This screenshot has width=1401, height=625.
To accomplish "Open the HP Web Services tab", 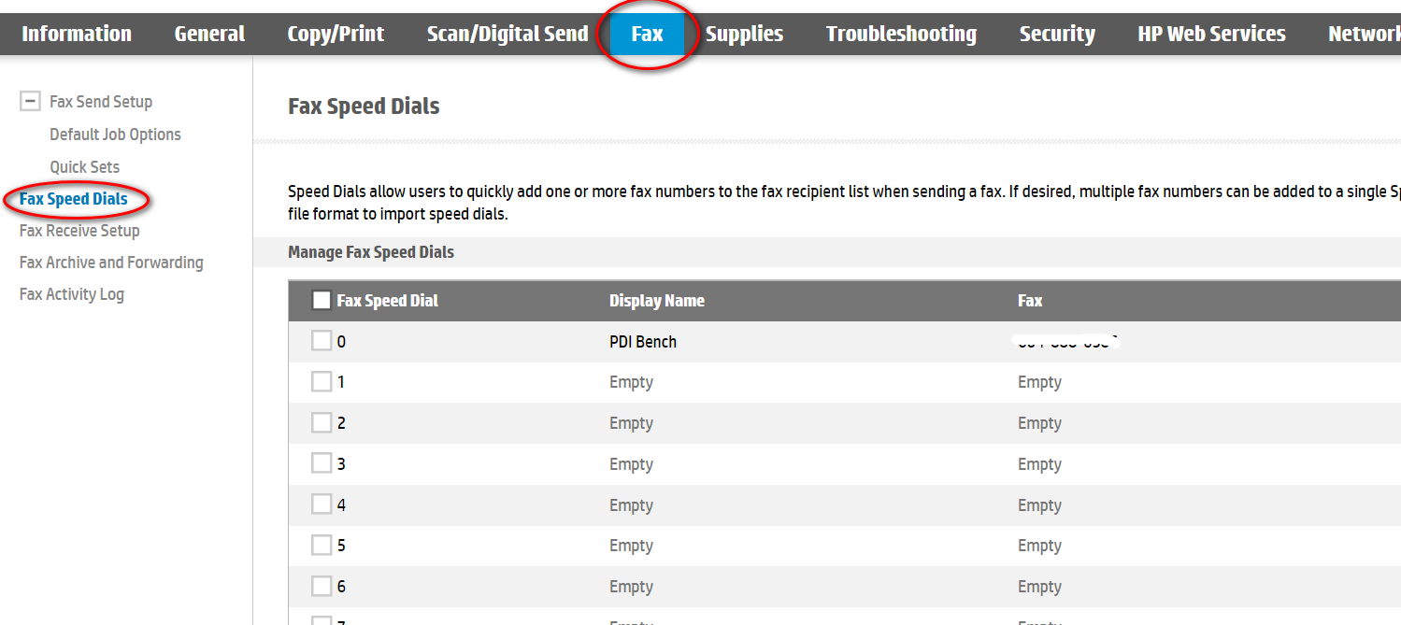I will point(1211,35).
